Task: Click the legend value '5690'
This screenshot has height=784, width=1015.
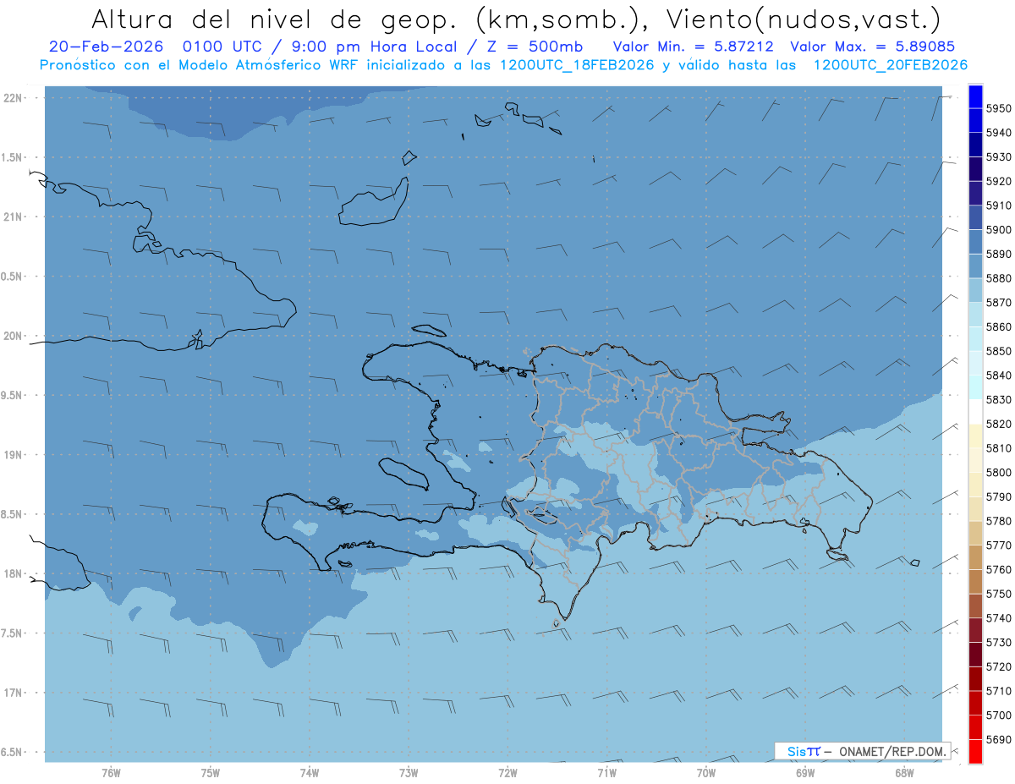Action: pyautogui.click(x=999, y=739)
